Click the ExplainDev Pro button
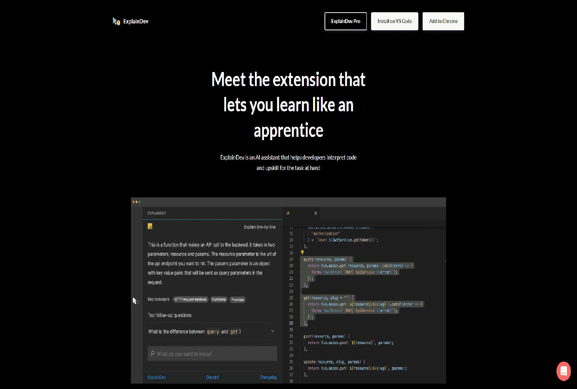 point(345,21)
